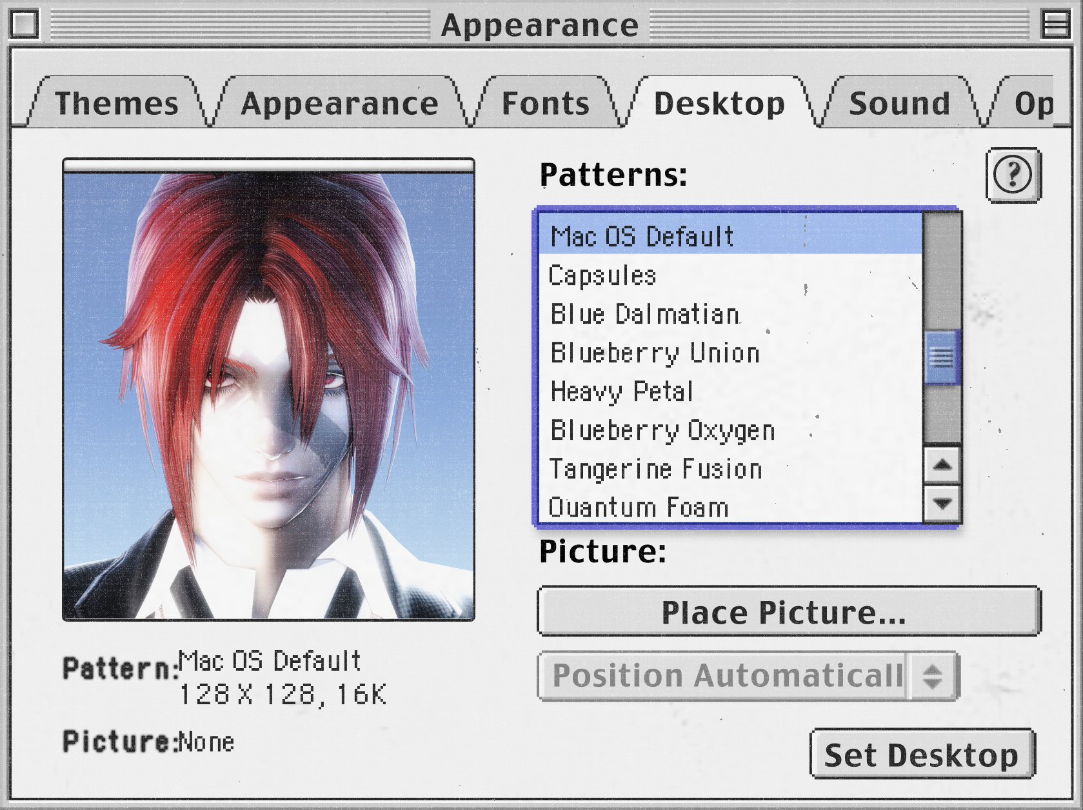Choose the Blue Dalmatian pattern
Screen dimensions: 1083x810
(x=731, y=313)
